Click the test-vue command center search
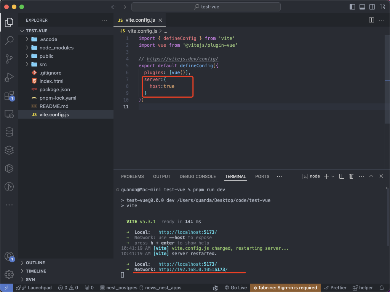The height and width of the screenshot is (292, 390). click(x=206, y=7)
